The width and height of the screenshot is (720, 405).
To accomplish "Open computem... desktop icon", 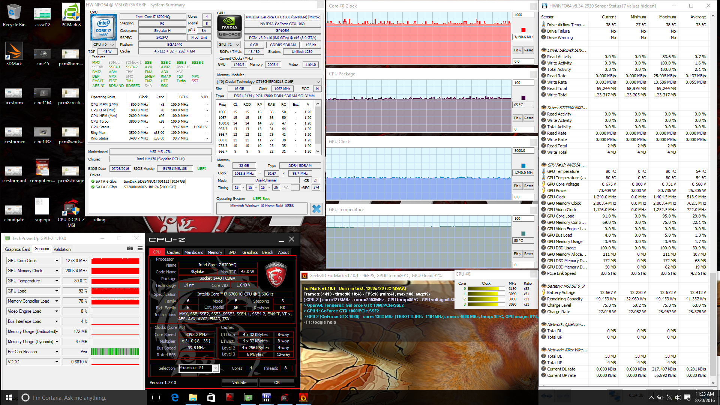I will pos(42,171).
